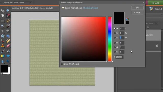
Task: Enable the Only Web Colors checkbox
Action: [x=62, y=64]
